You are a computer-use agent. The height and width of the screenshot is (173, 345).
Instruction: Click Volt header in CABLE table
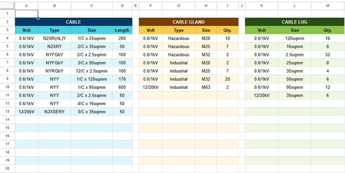[x=26, y=30]
